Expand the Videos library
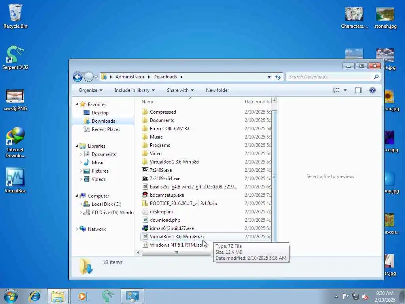This screenshot has width=405, height=304. (81, 179)
